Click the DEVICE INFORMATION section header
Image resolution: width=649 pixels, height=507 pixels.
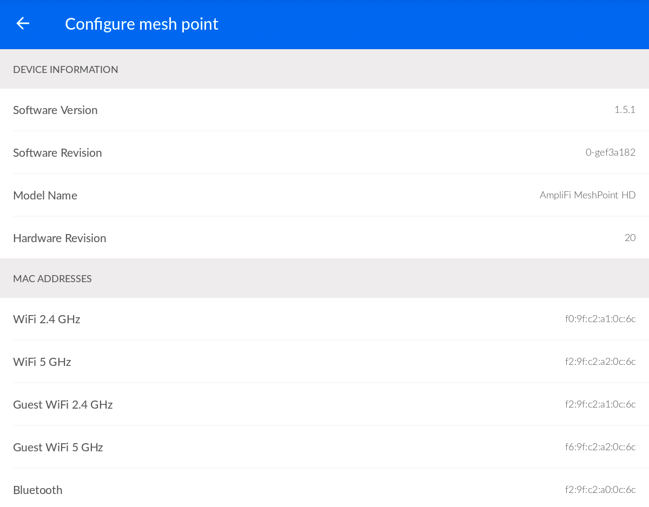pyautogui.click(x=65, y=69)
